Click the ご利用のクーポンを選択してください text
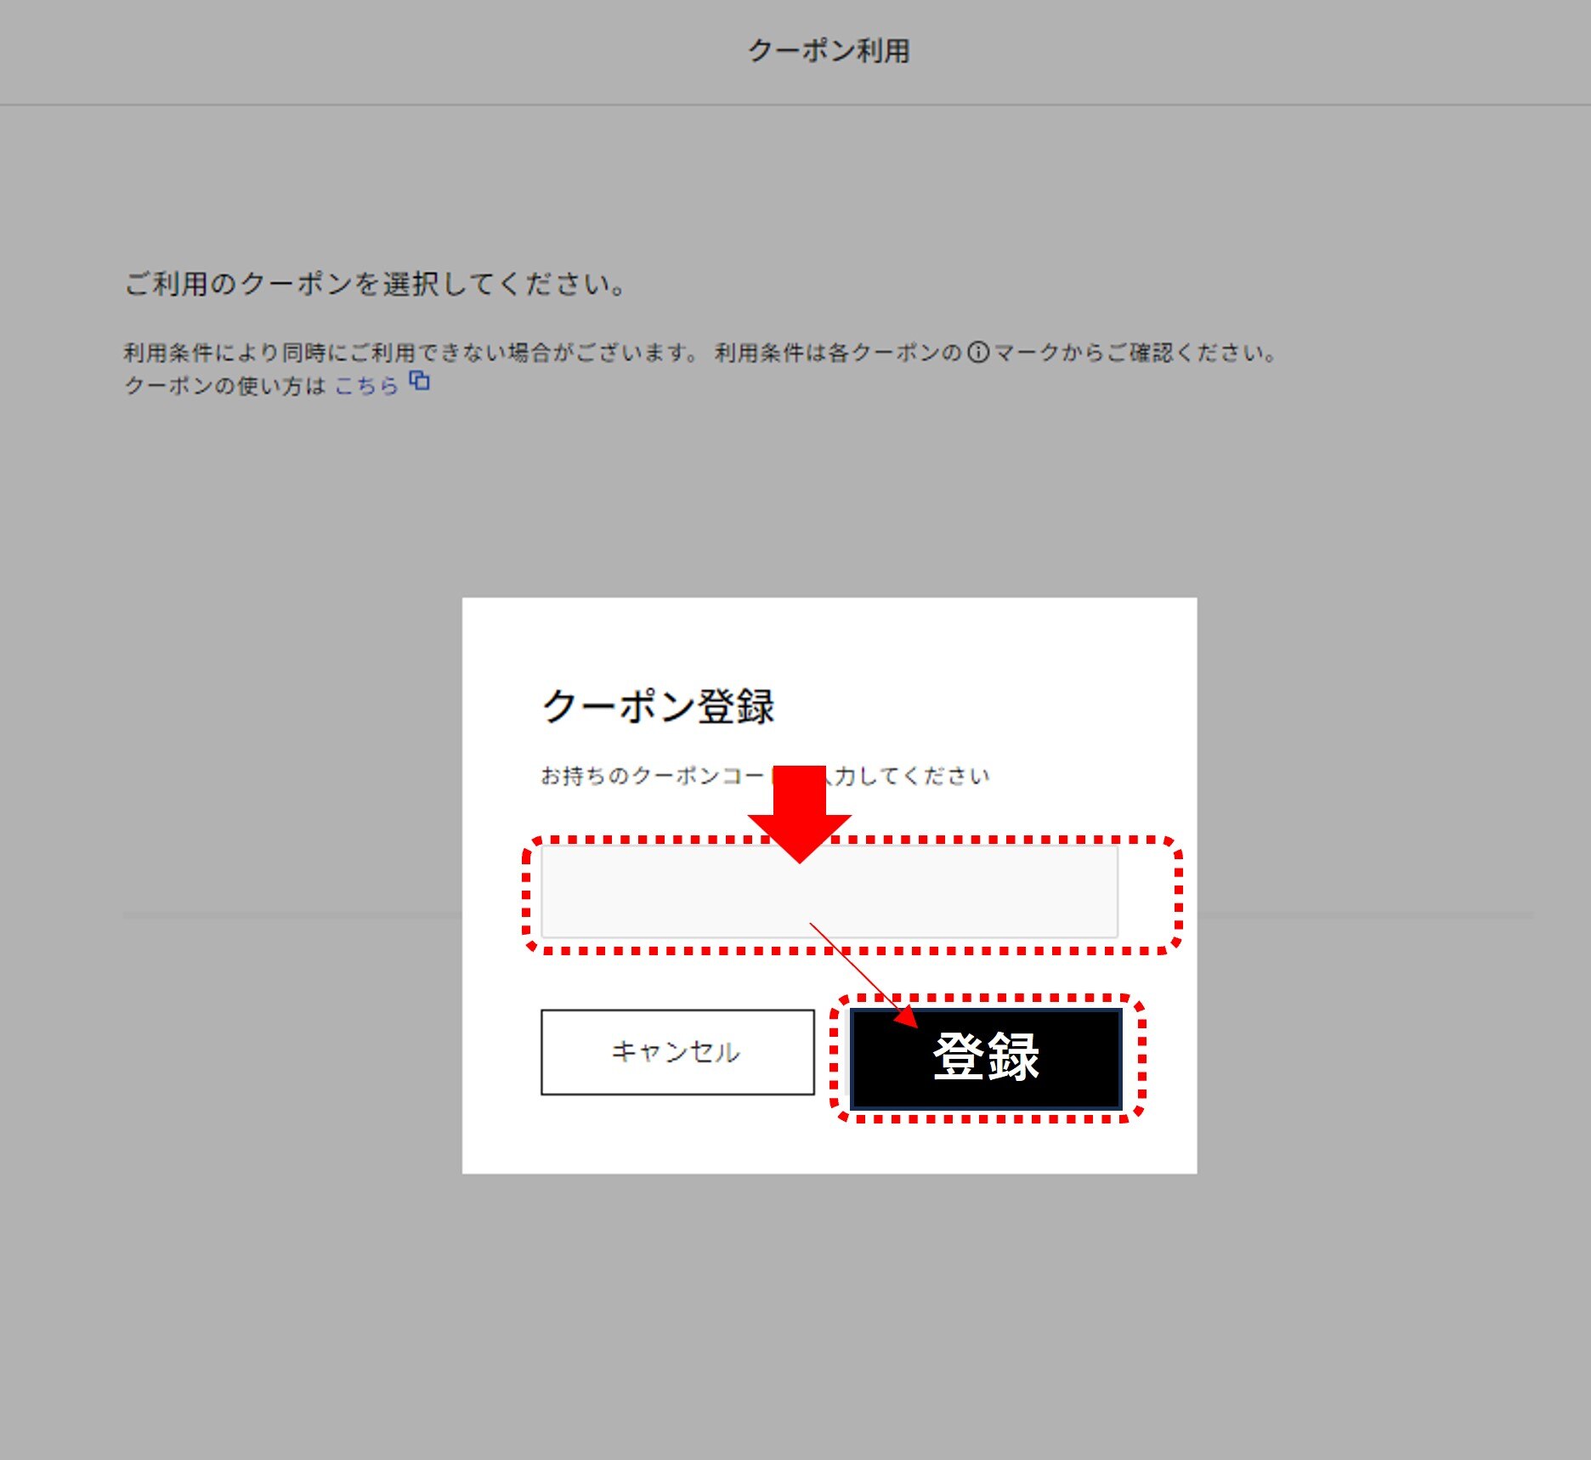The height and width of the screenshot is (1460, 1591). 376,284
